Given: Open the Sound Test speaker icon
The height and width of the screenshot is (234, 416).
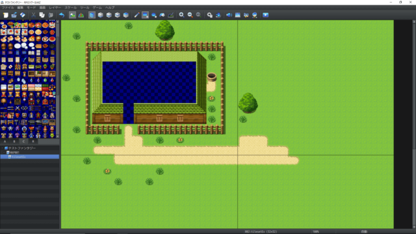Looking at the screenshot, I should pos(229,15).
